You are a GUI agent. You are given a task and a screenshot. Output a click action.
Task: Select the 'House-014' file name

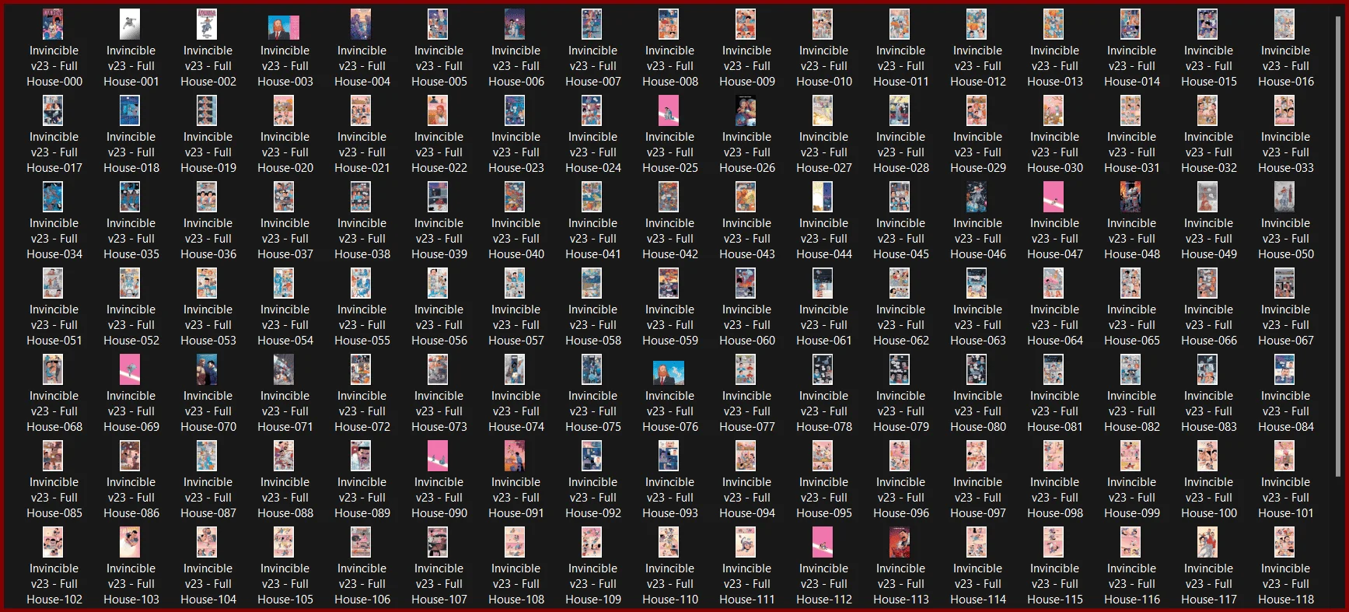pos(1132,82)
